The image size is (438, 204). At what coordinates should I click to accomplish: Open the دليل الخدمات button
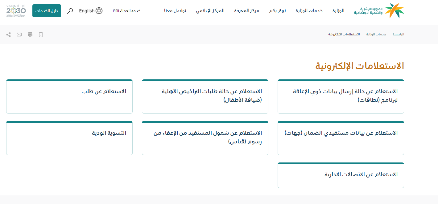47,11
